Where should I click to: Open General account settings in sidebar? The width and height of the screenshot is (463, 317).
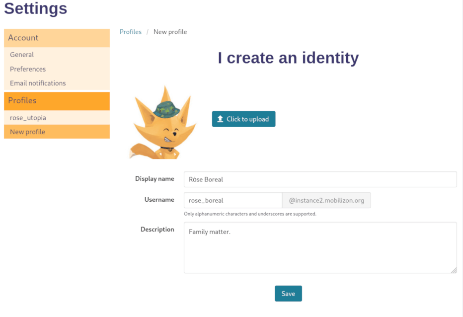click(x=22, y=55)
